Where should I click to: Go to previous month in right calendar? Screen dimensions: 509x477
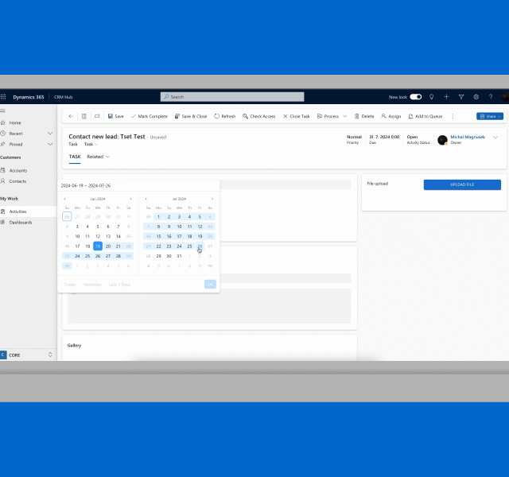click(146, 199)
